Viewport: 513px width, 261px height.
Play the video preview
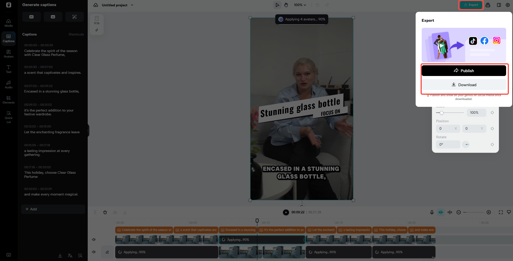286,212
